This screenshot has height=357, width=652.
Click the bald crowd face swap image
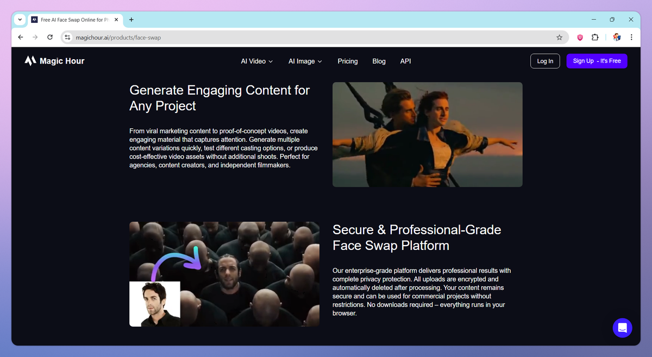tap(224, 274)
